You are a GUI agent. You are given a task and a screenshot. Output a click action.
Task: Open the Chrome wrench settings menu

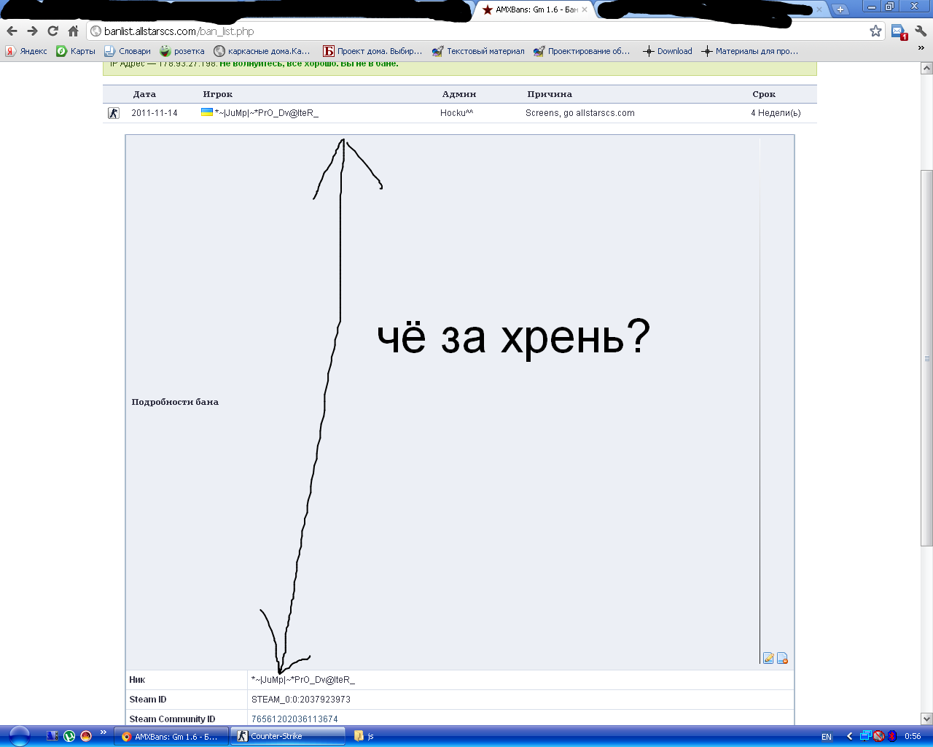(x=921, y=31)
